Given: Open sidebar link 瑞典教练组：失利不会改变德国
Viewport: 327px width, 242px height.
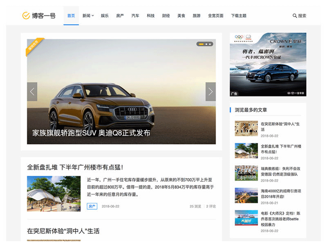Looking at the screenshot, I should (x=280, y=171).
